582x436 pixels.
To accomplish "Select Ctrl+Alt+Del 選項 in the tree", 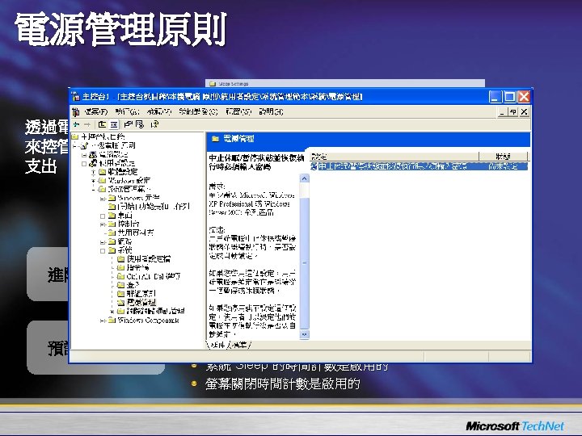I will (154, 276).
